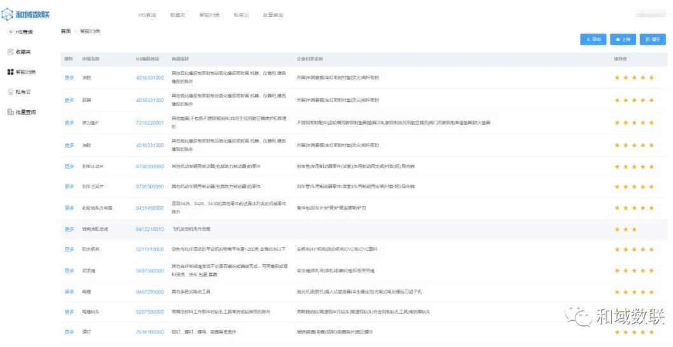Switch to 智能归类 in top navigation
Image resolution: width=673 pixels, height=347 pixels.
(x=209, y=15)
